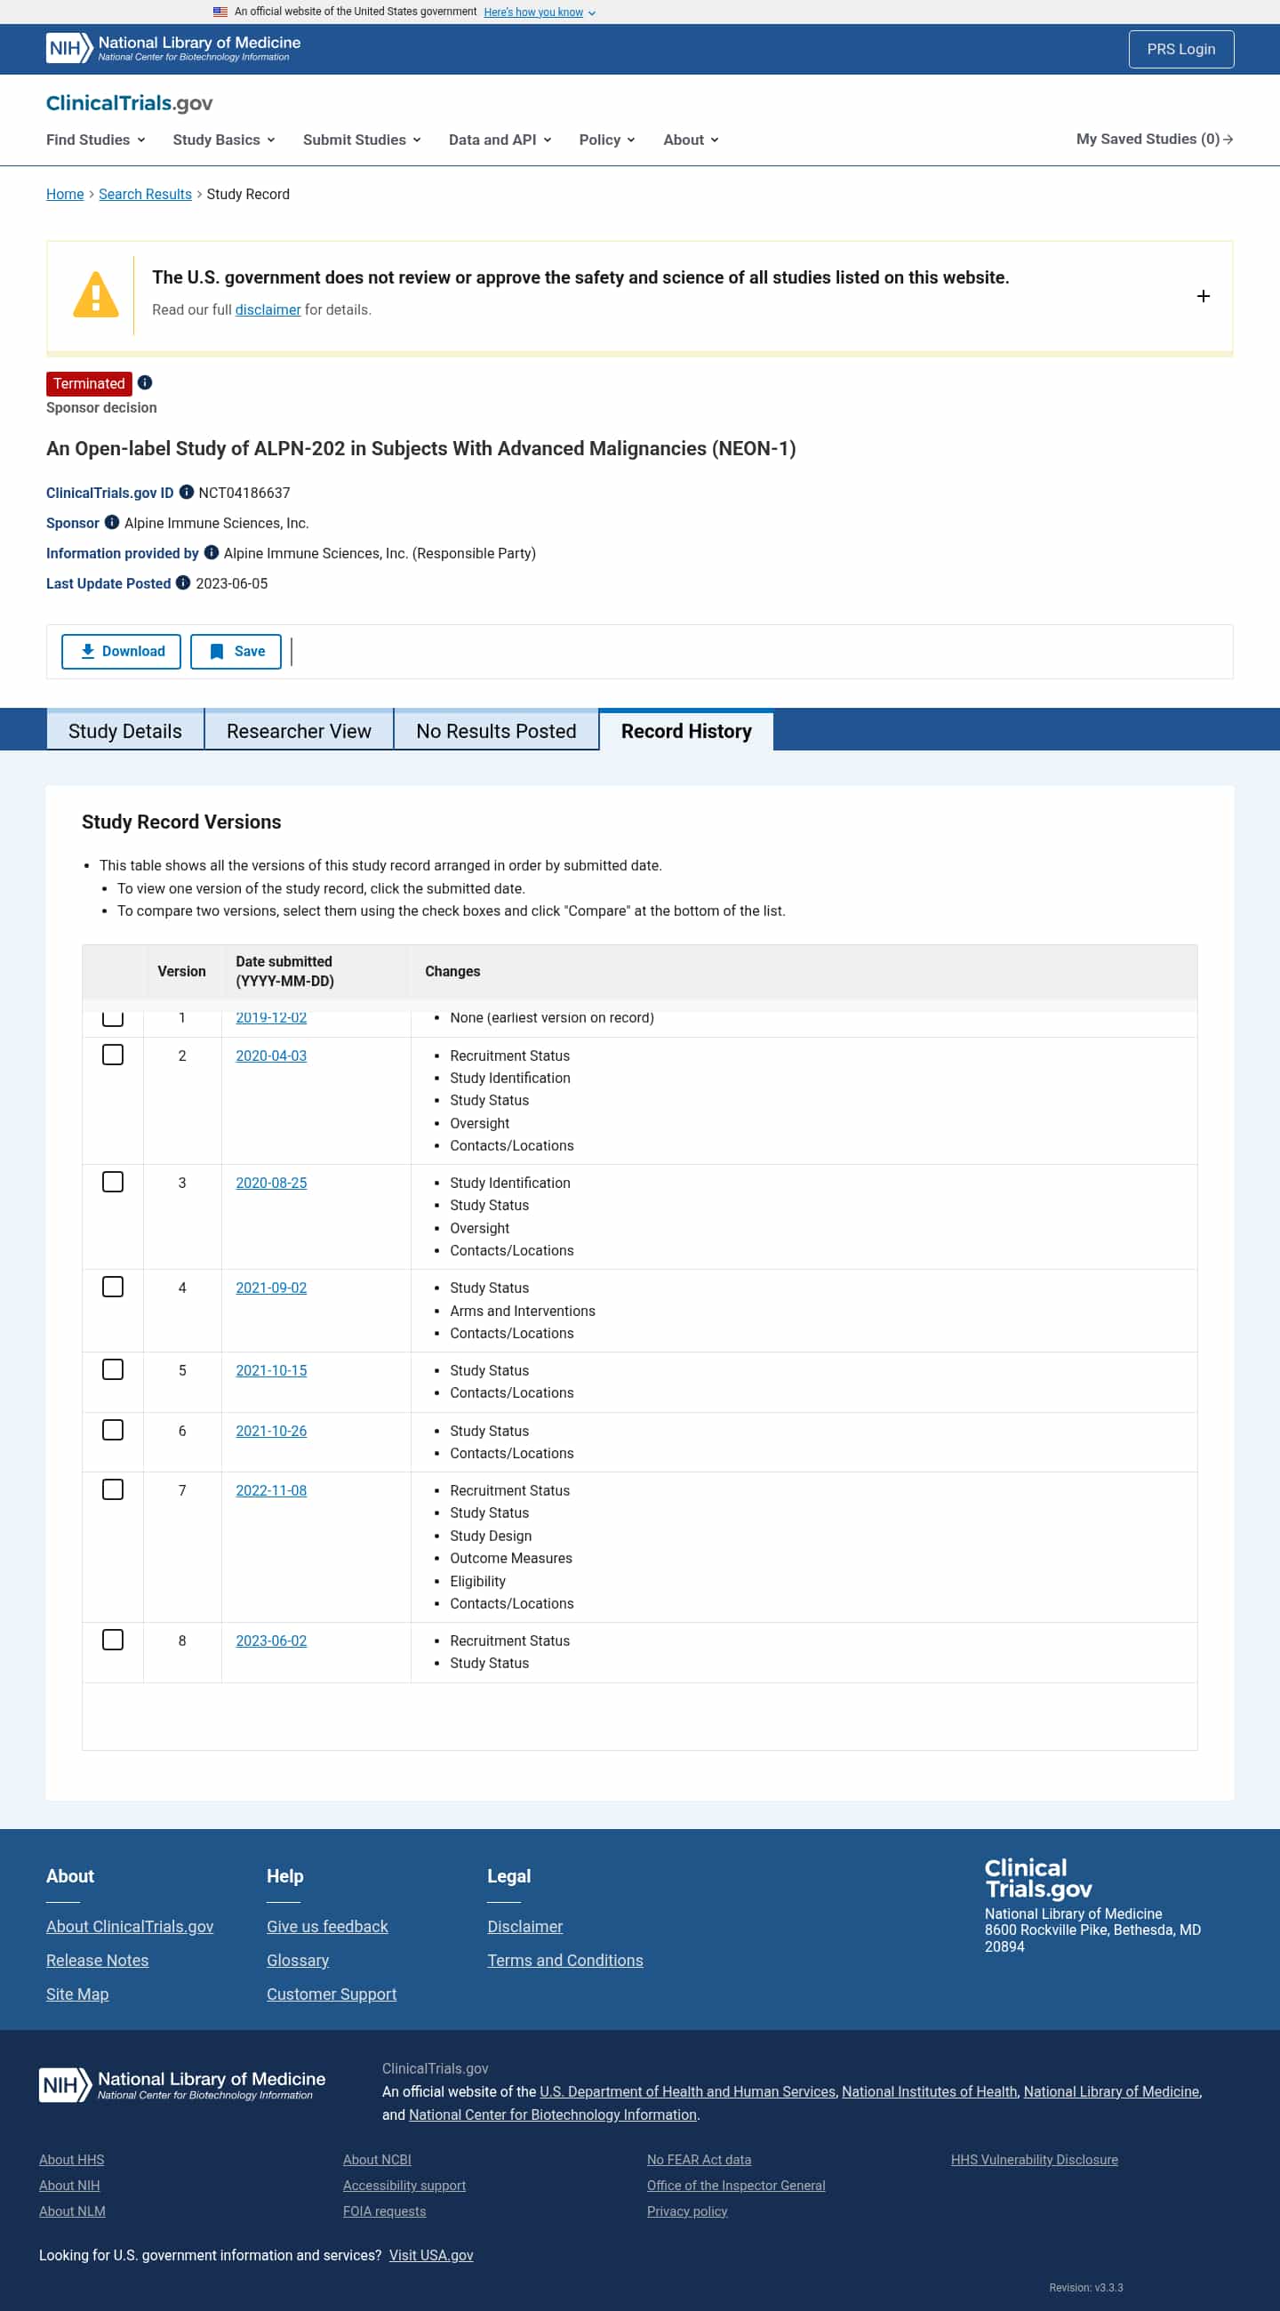The image size is (1280, 2311).
Task: Open Customer Support footer link
Action: click(332, 1994)
